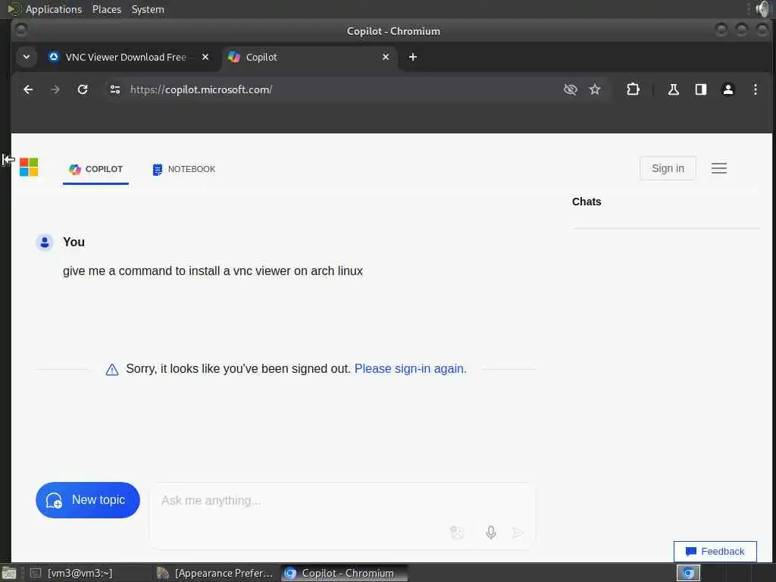Open Chromium three-dot menu
Image resolution: width=776 pixels, height=582 pixels.
(x=756, y=89)
